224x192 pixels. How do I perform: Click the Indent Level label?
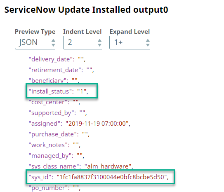pyautogui.click(x=82, y=32)
